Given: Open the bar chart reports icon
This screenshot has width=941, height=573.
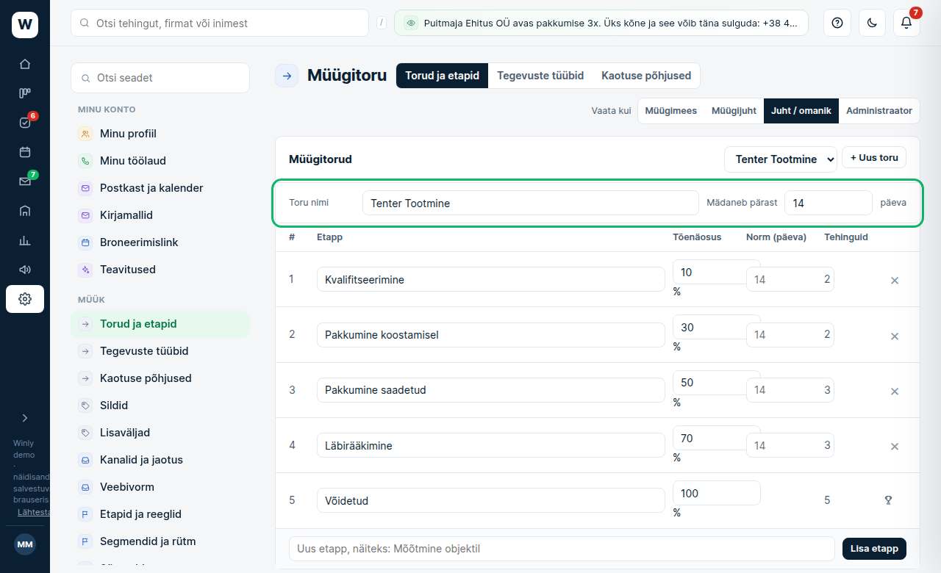Looking at the screenshot, I should tap(25, 240).
